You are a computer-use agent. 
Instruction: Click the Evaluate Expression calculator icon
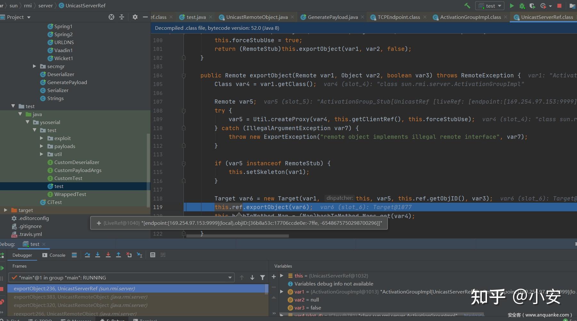point(153,255)
